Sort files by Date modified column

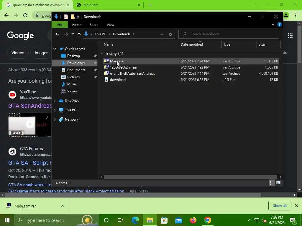tap(192, 44)
